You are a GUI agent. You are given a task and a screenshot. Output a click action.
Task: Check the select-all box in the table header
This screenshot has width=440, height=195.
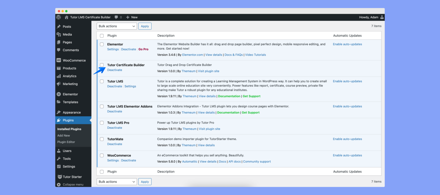point(102,36)
